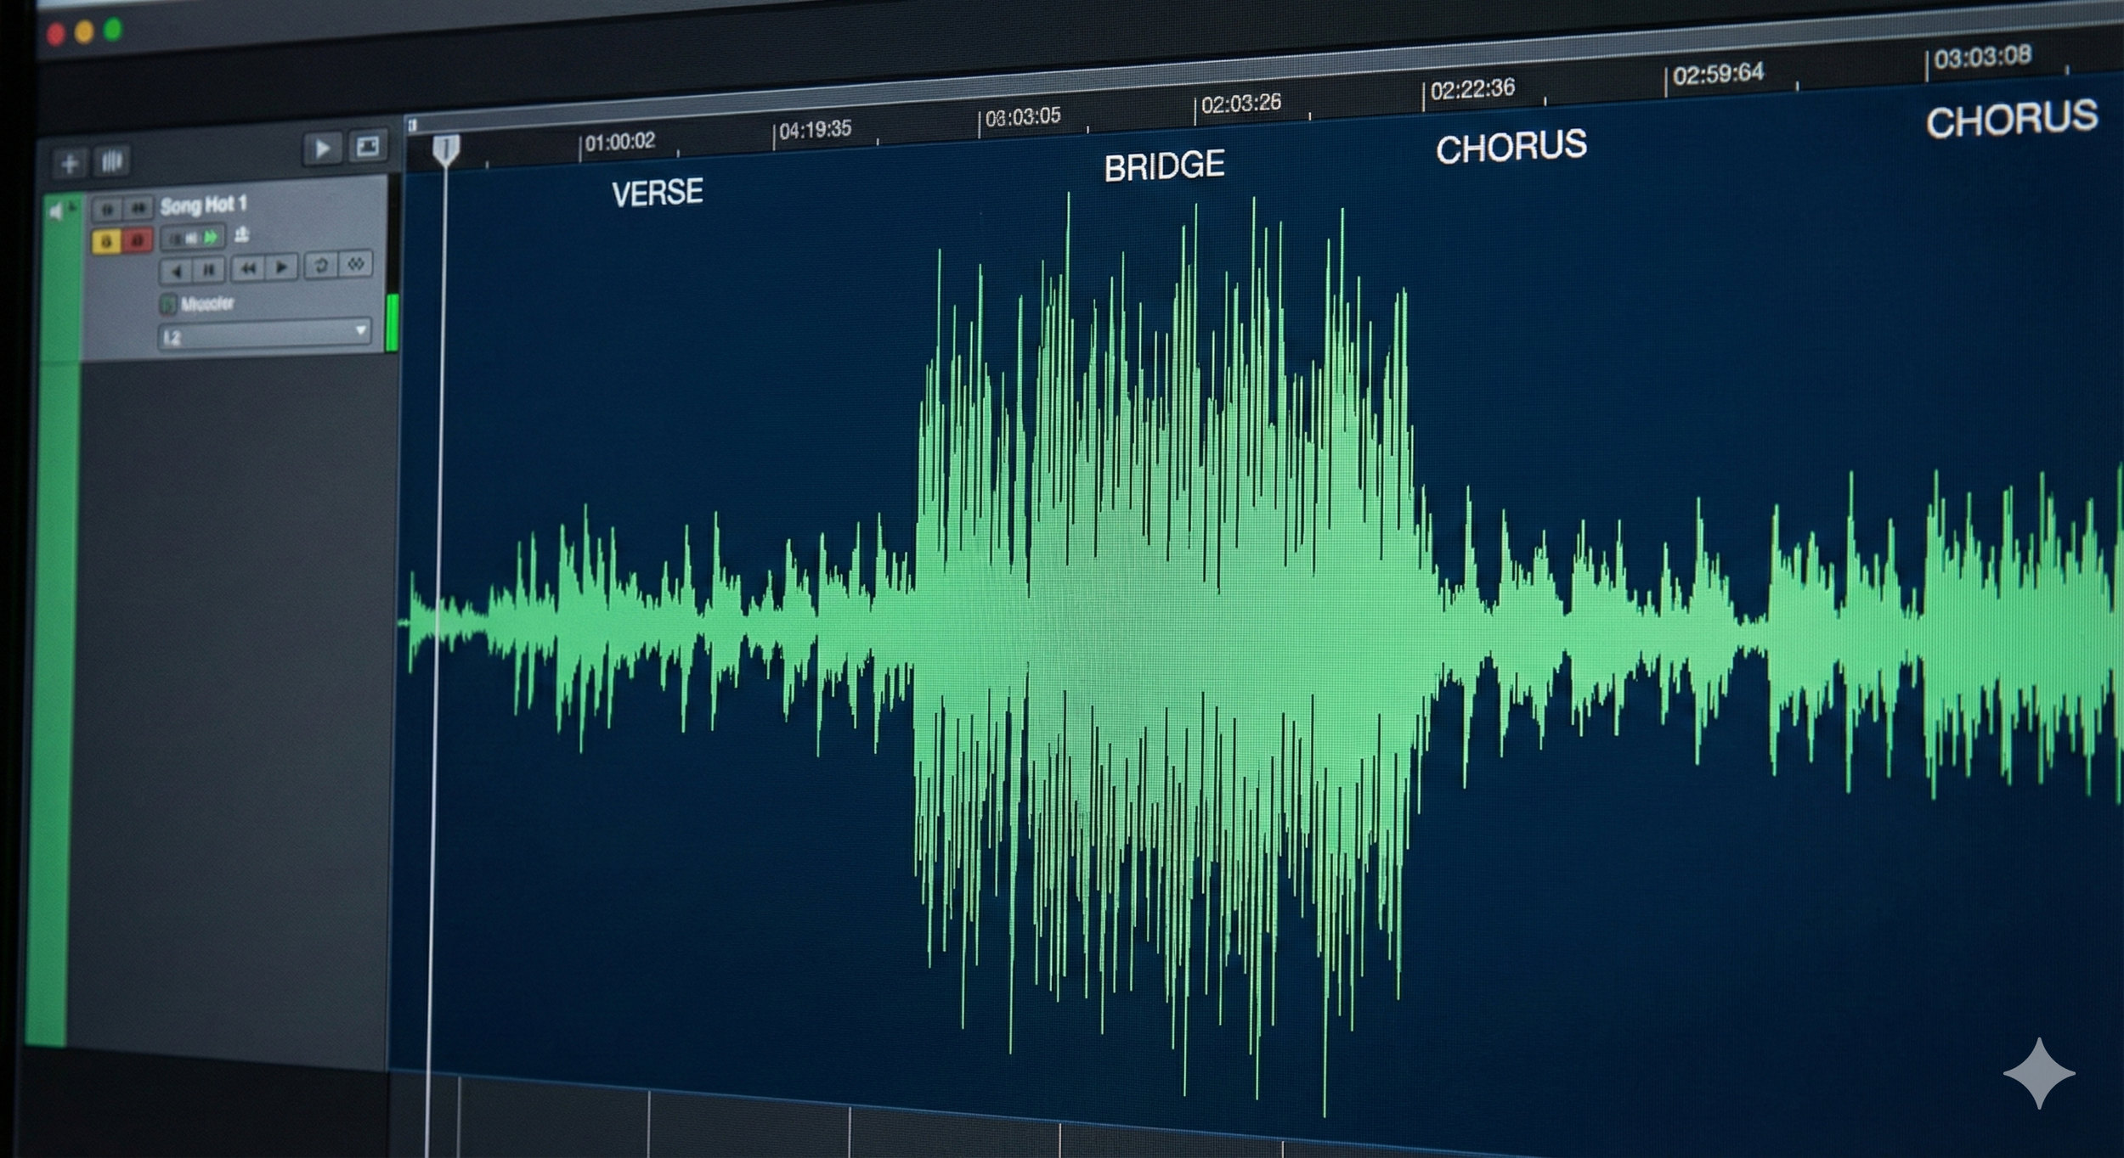Click the screen view icon beside play
Image resolution: width=2124 pixels, height=1158 pixels.
pyautogui.click(x=368, y=147)
